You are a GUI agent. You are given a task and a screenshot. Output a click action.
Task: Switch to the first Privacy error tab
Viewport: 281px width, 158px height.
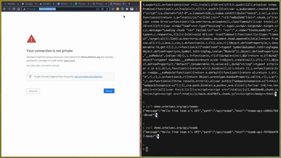[99, 4]
